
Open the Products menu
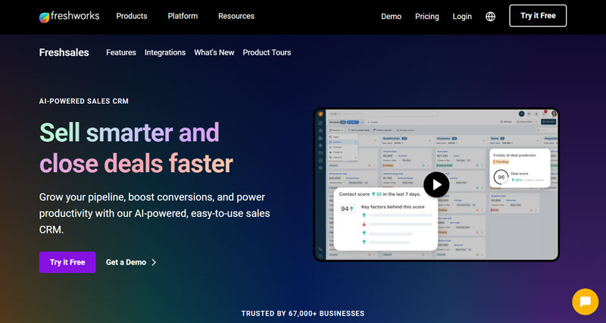(x=132, y=16)
